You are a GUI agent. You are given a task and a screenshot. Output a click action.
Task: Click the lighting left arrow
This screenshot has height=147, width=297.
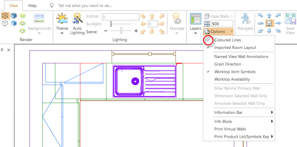tap(143, 24)
